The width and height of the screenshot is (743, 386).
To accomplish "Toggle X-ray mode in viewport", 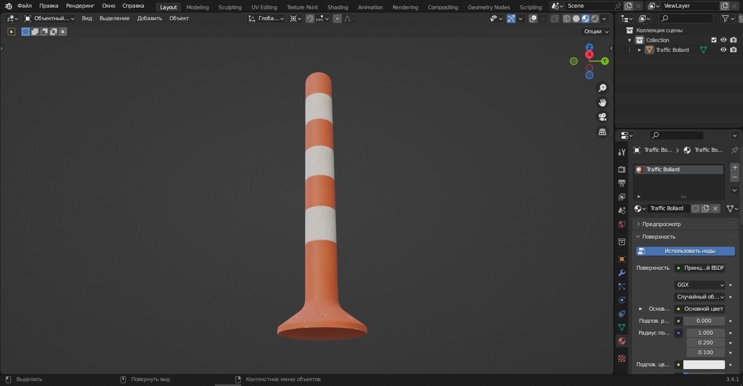I will point(554,19).
